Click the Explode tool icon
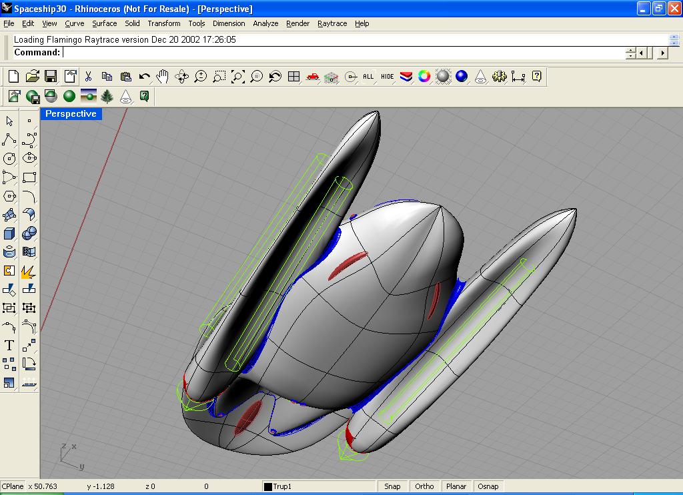Screen dimensions: 683x495 click(x=29, y=271)
